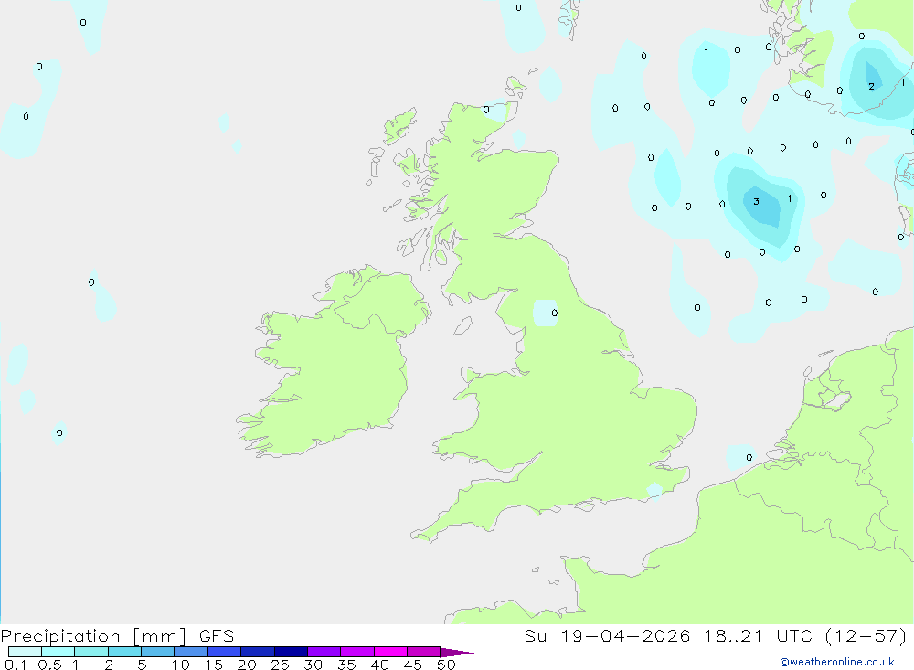914x670 pixels.
Task: Click the 25–30 mm navy legend swatch
Action: coord(291,652)
